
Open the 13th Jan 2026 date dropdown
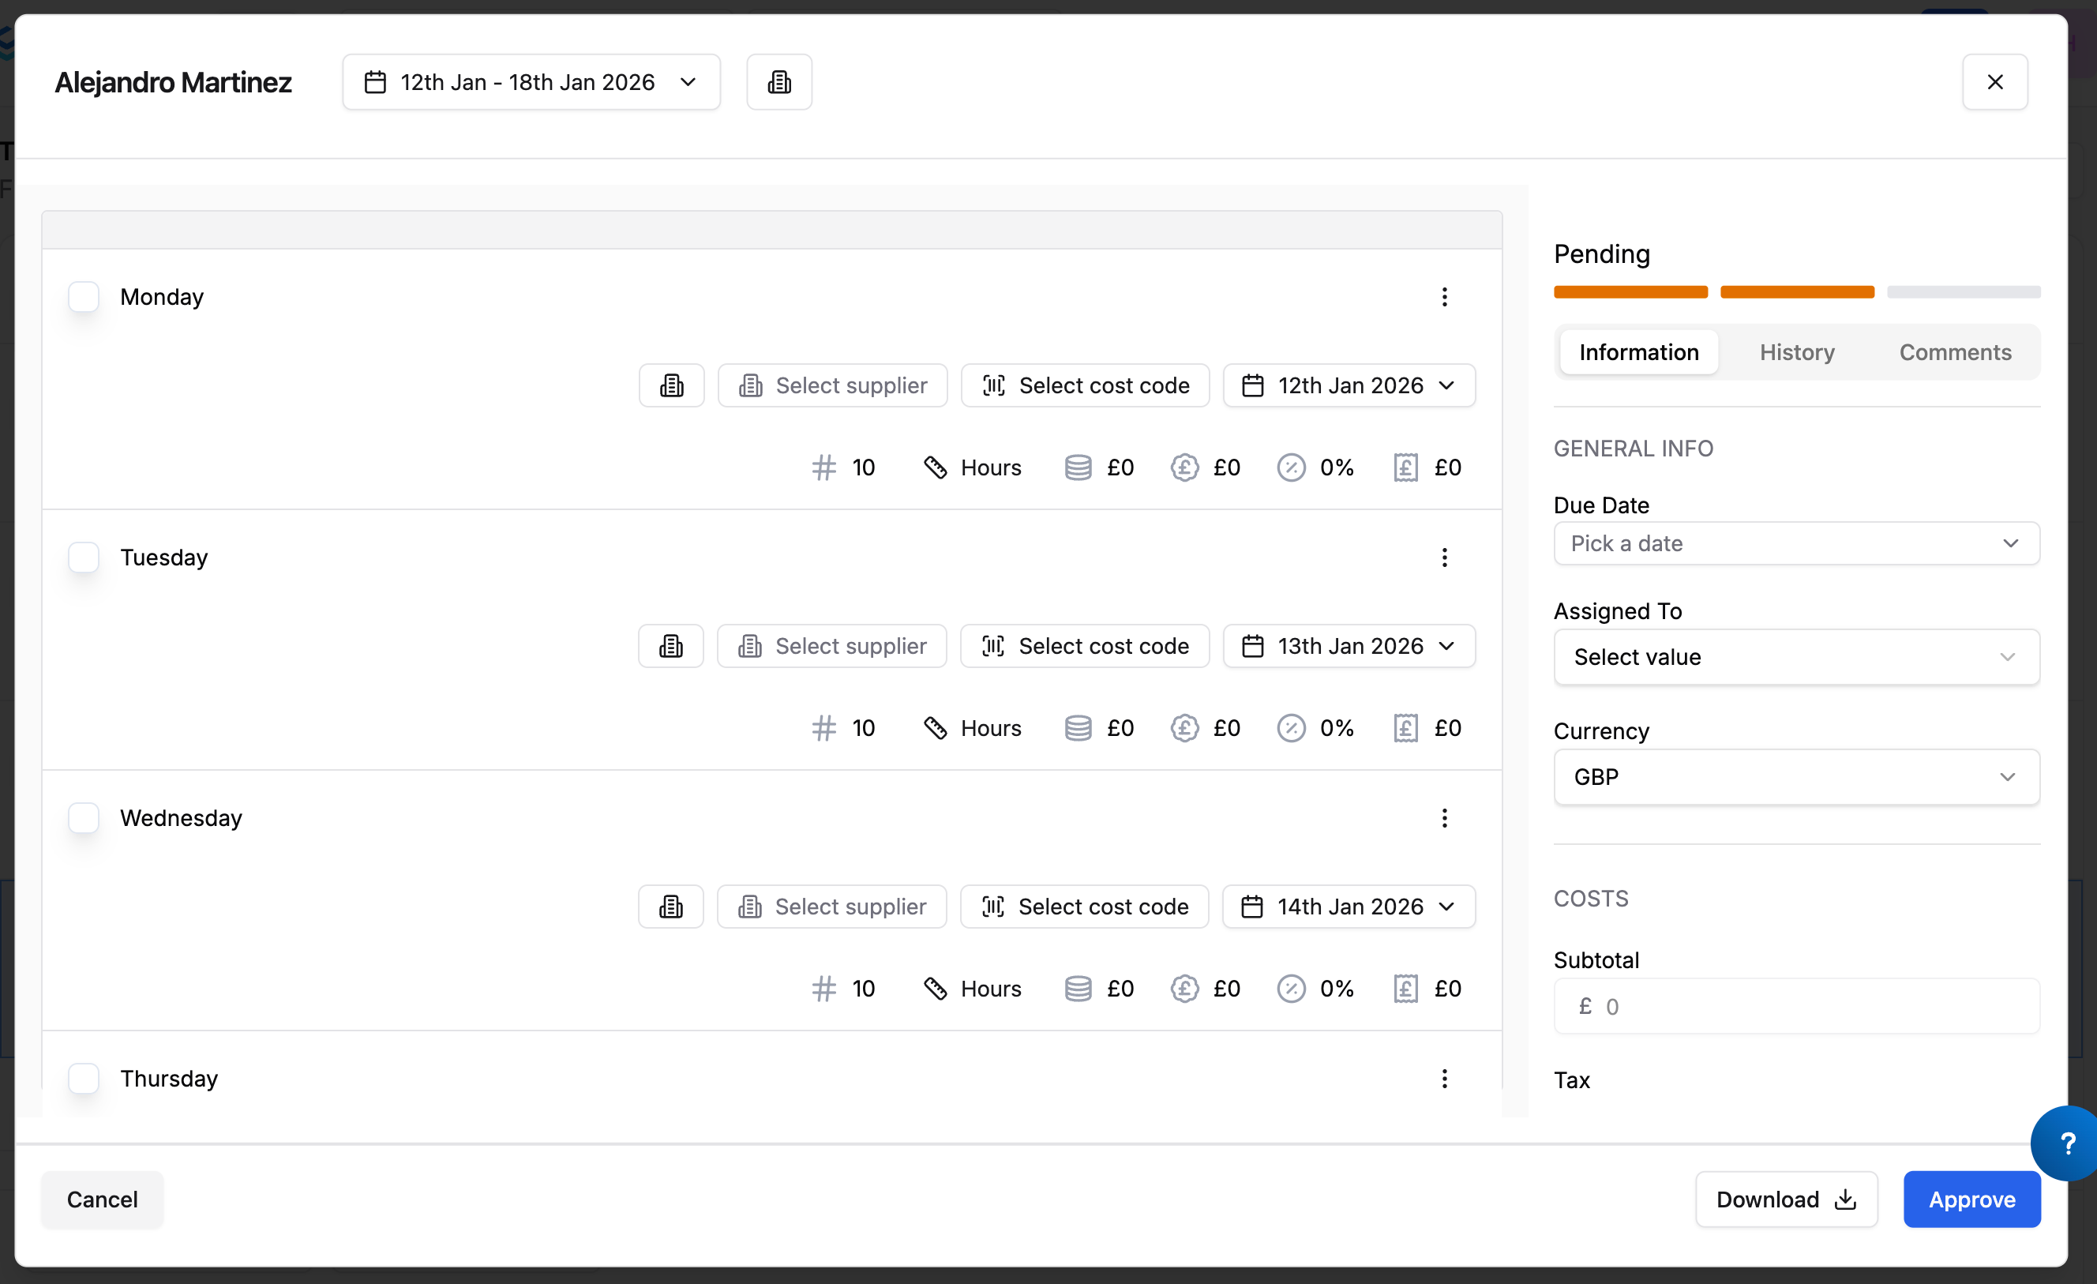pyautogui.click(x=1349, y=646)
